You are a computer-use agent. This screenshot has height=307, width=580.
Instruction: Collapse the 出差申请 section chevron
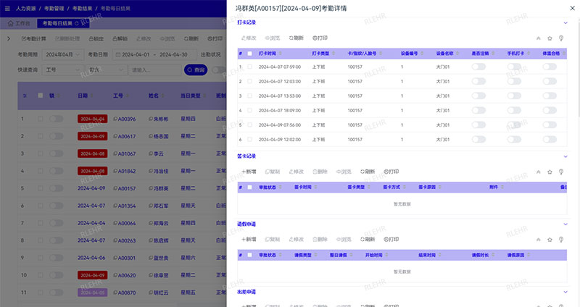565,293
